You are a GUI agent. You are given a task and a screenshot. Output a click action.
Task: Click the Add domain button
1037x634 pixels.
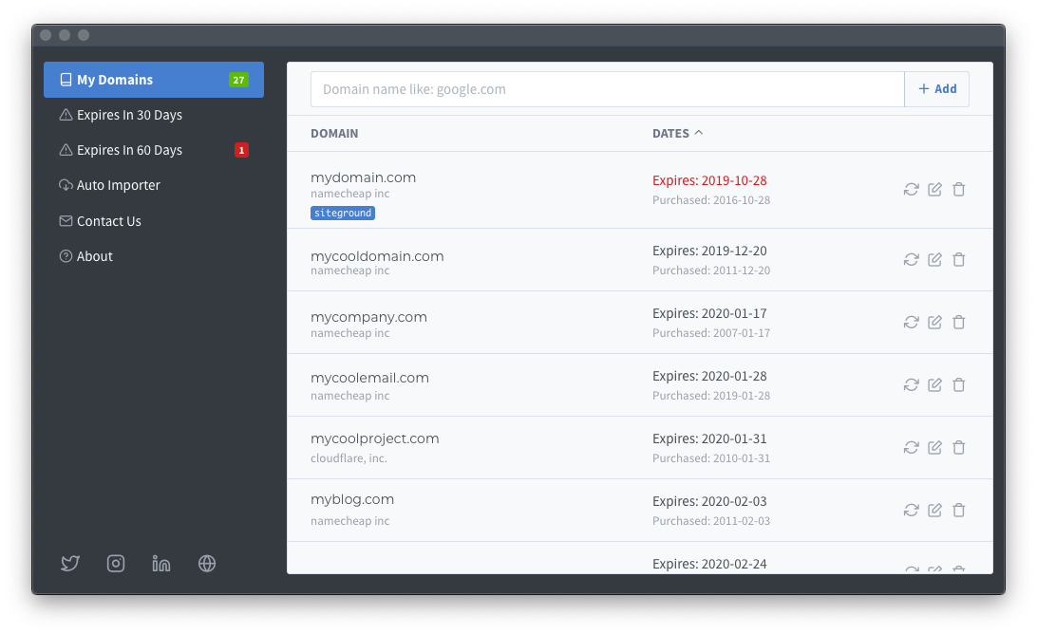click(x=937, y=89)
